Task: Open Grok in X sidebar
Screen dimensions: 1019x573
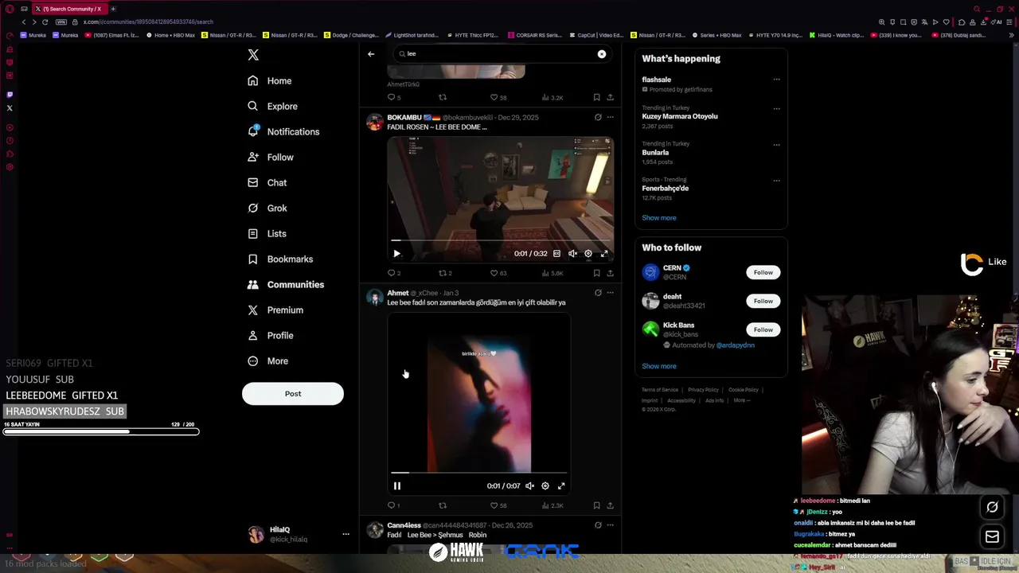Action: tap(267, 208)
